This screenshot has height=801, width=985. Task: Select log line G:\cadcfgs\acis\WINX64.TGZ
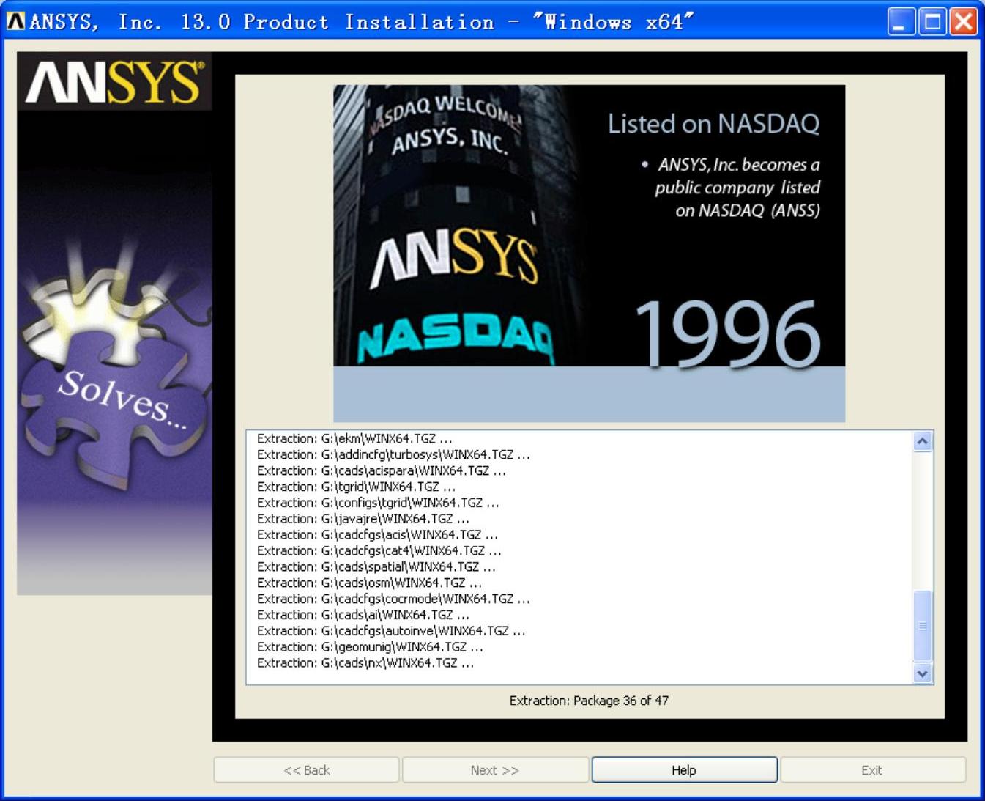[x=377, y=535]
